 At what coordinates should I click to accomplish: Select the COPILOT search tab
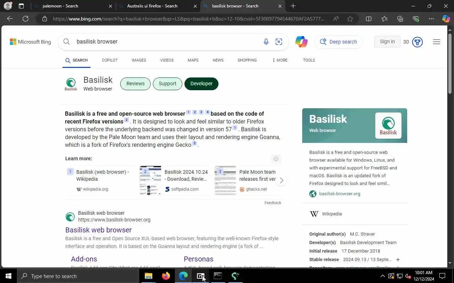pyautogui.click(x=110, y=60)
